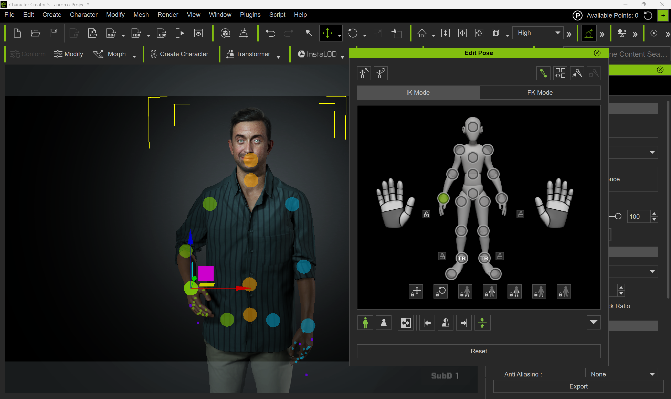The width and height of the screenshot is (671, 399).
Task: Expand toolbar overflow chevron after High
Action: coord(569,34)
